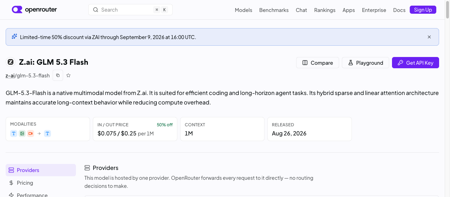Click the text output modality icon
This screenshot has height=197, width=450.
click(47, 133)
